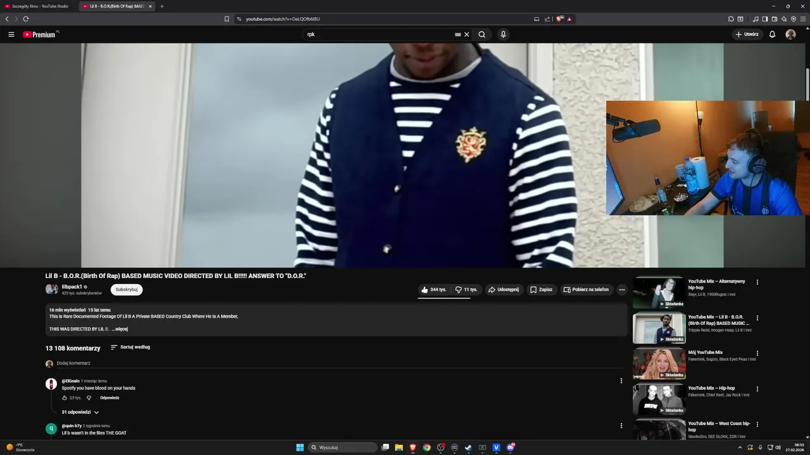Clear the YouTube search box text
The height and width of the screenshot is (455, 810).
(x=467, y=35)
